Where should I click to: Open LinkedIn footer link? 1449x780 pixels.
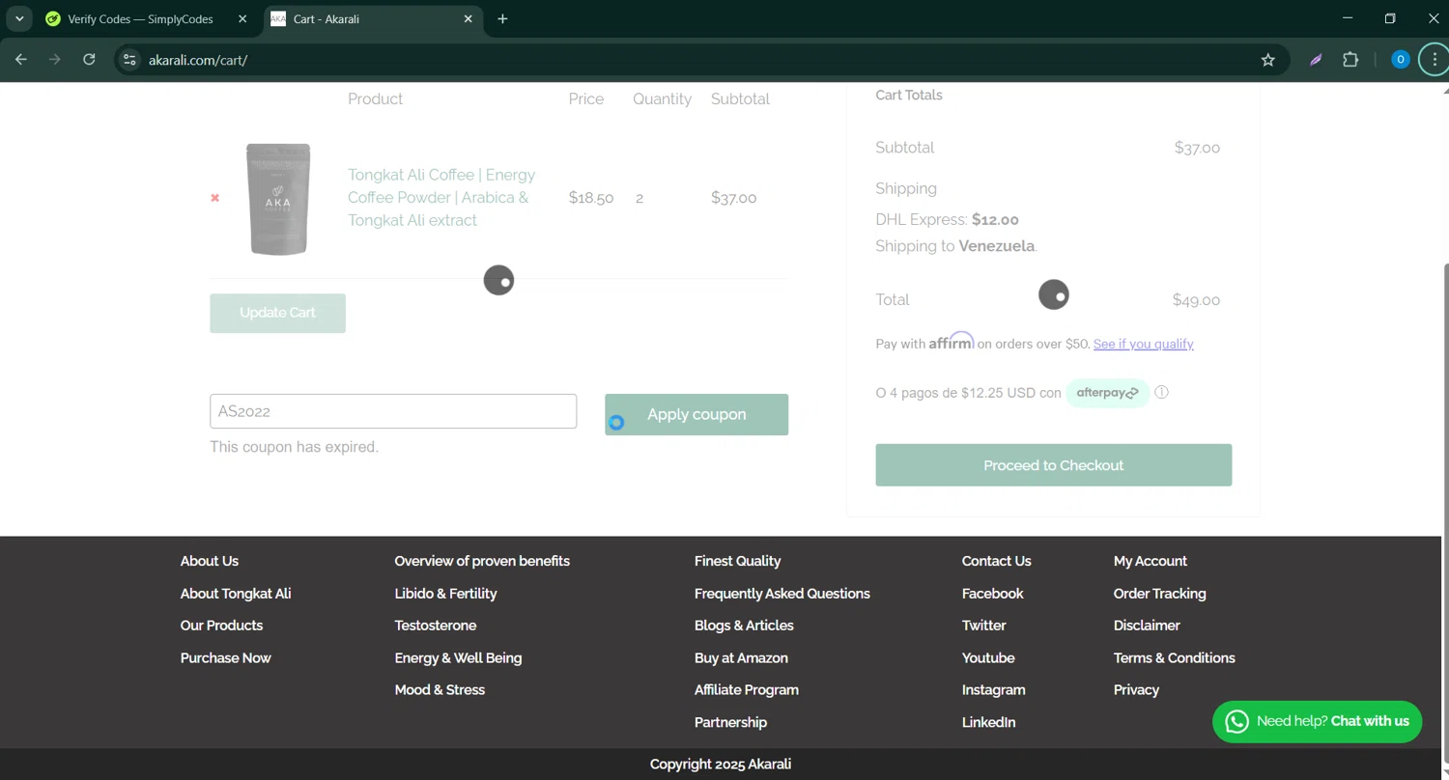[x=988, y=723]
